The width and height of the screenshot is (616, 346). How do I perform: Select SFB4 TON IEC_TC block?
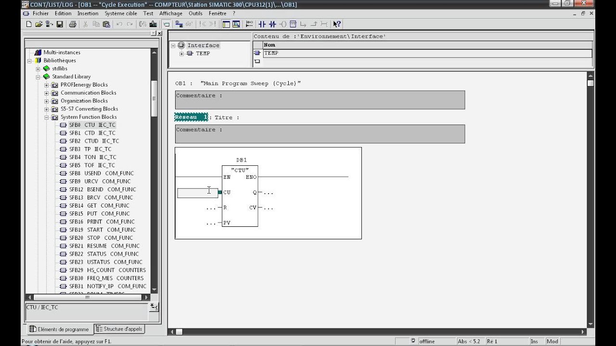pyautogui.click(x=93, y=157)
